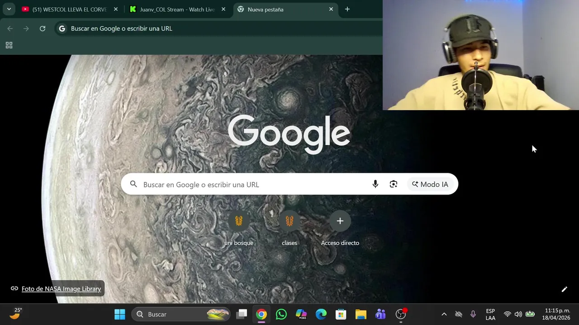Image resolution: width=579 pixels, height=325 pixels.
Task: Click the microphone tray icon
Action: click(473, 314)
